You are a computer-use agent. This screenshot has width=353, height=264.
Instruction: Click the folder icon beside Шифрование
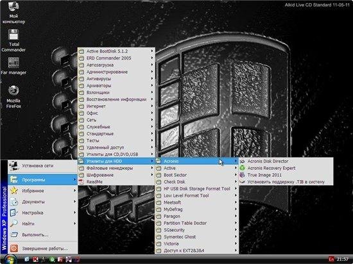(82, 175)
